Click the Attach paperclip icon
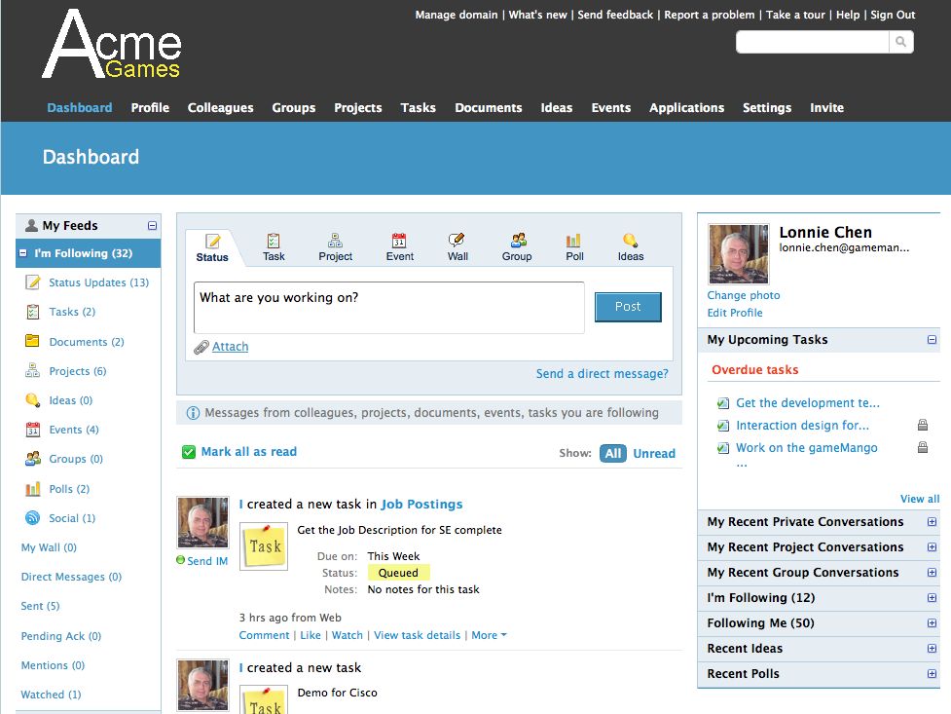This screenshot has height=714, width=951. click(x=201, y=347)
